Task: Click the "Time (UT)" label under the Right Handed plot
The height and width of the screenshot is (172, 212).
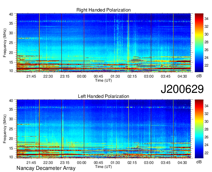Action: tap(104, 80)
